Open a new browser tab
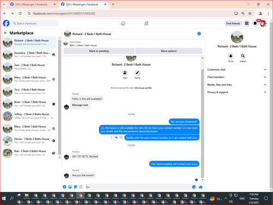 [x=113, y=4]
